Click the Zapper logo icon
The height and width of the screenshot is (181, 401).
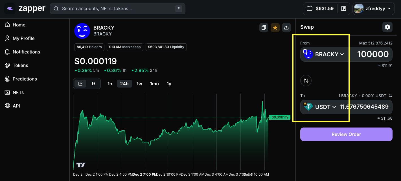[10, 9]
